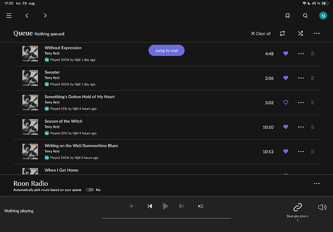This screenshot has height=232, width=333.
Task: Click drag handle for Writing on the Wall/Summertime Blues
Action: (312, 151)
